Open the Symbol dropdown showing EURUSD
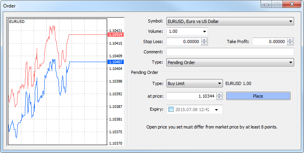 pyautogui.click(x=230, y=21)
